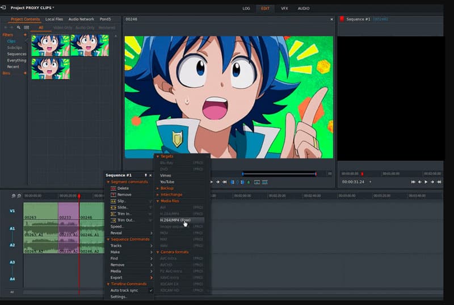Toggle the A2 audio track selector
This screenshot has height=305, width=454.
[12, 245]
